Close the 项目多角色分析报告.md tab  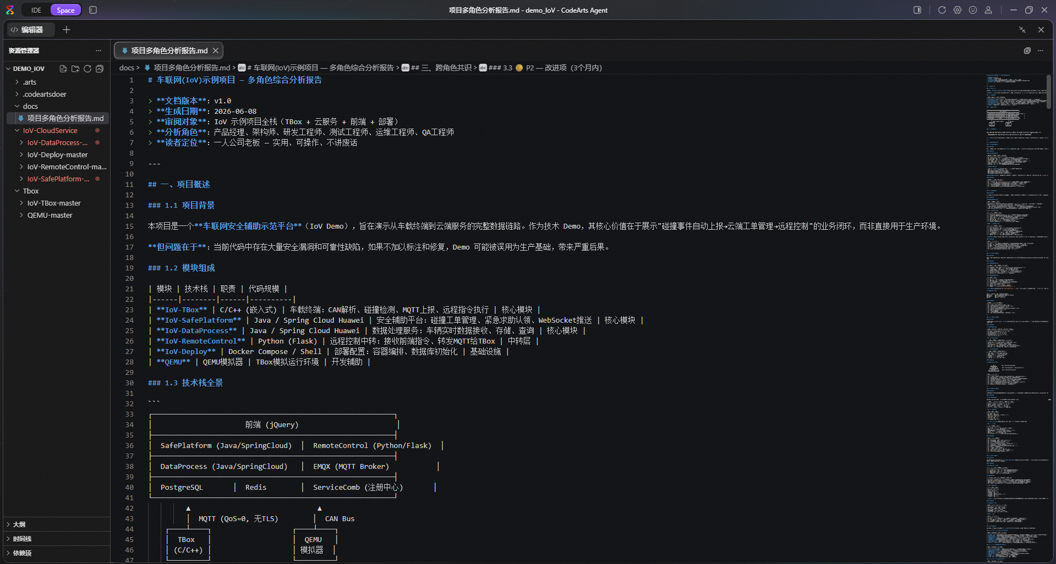click(x=216, y=51)
